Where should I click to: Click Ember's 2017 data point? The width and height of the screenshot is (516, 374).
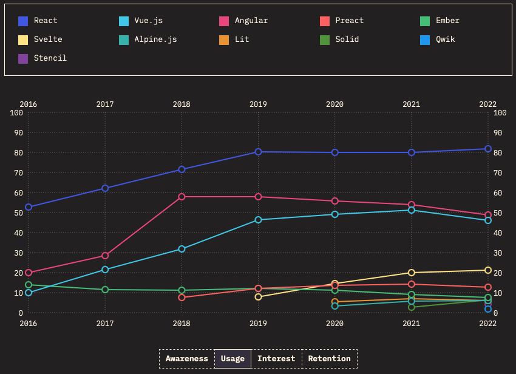click(105, 290)
